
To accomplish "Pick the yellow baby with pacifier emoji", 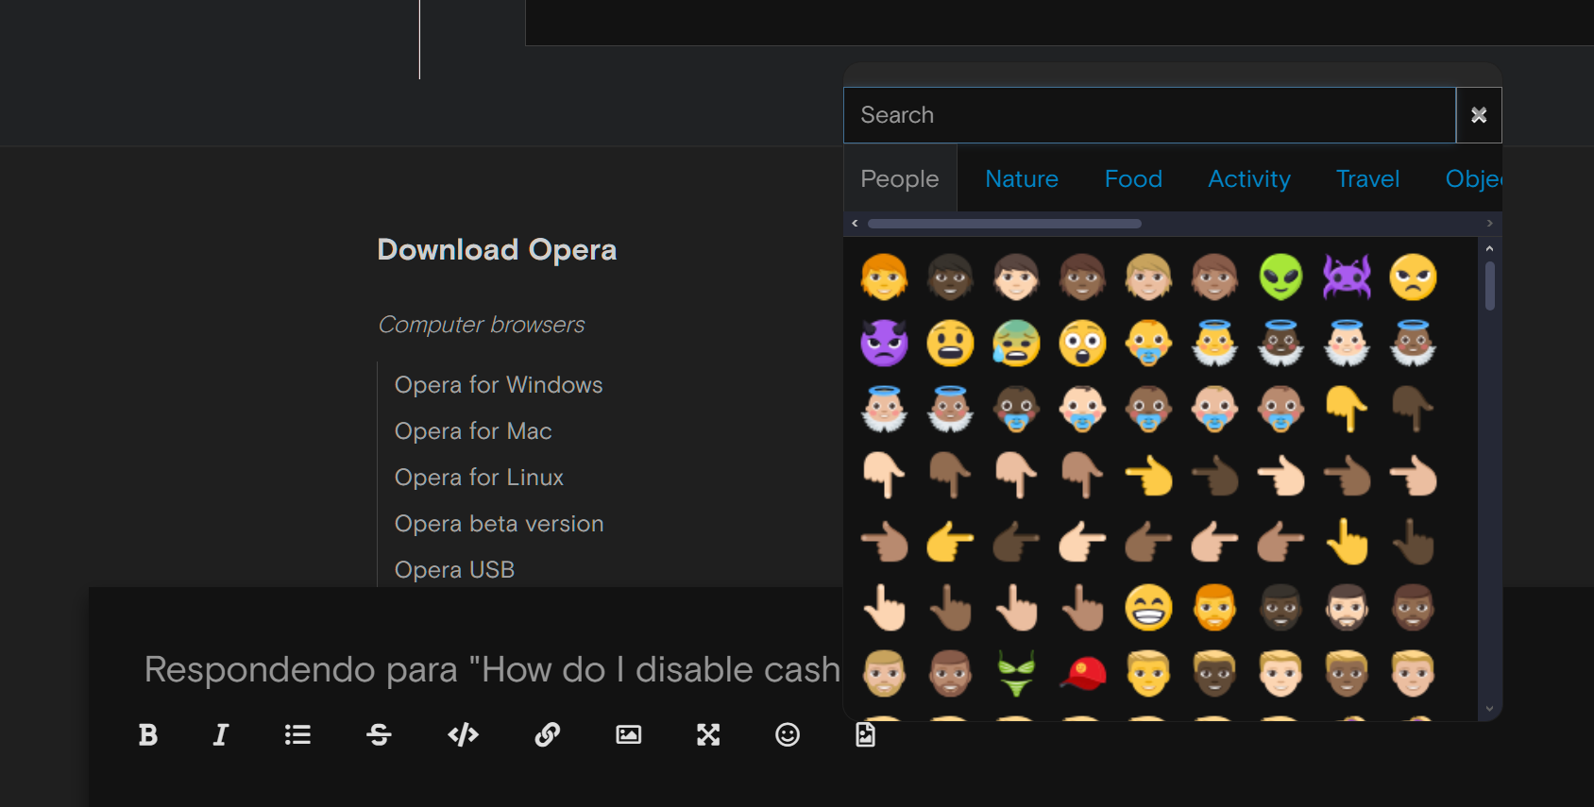I will point(1148,344).
